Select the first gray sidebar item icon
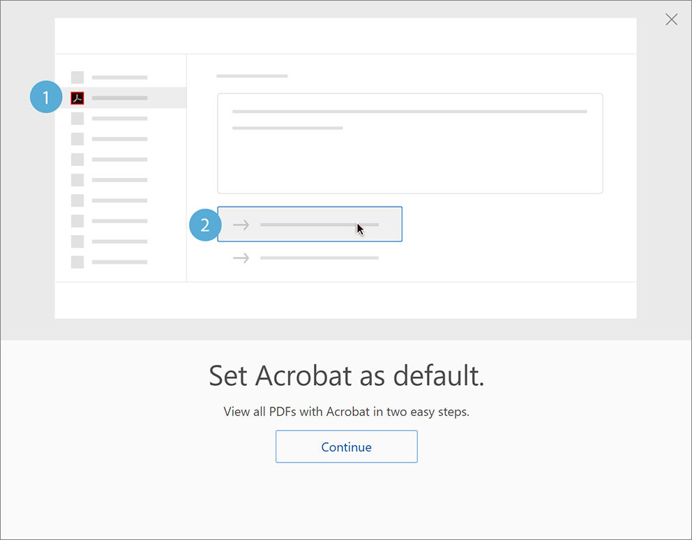This screenshot has height=540, width=692. [77, 77]
